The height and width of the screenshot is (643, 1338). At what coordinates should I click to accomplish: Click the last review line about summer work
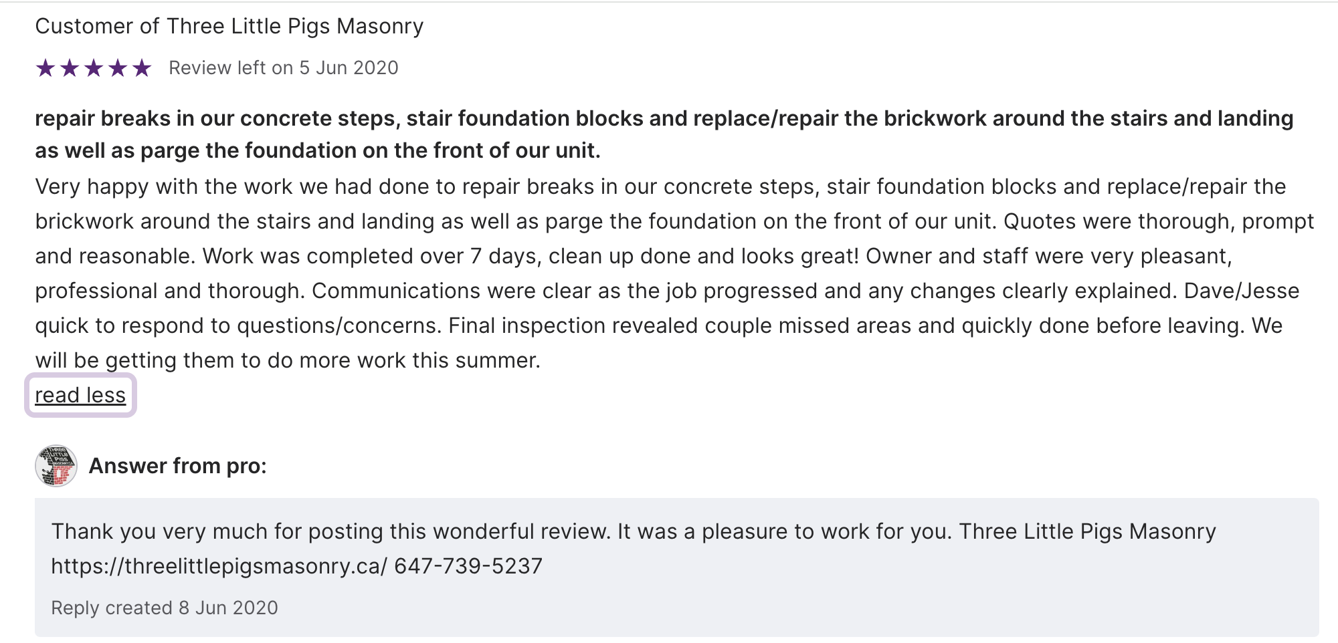(288, 360)
